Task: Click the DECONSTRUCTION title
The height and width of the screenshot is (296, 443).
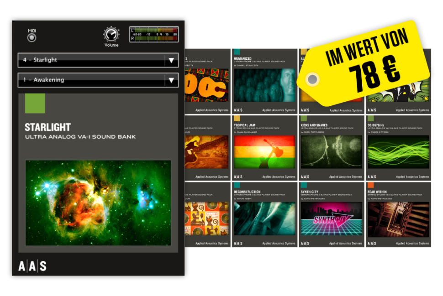Action: (x=247, y=192)
